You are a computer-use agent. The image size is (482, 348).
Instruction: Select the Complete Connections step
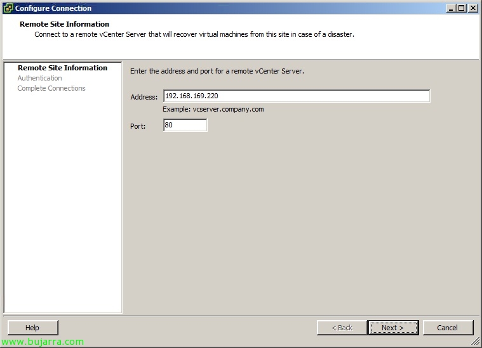tap(51, 88)
